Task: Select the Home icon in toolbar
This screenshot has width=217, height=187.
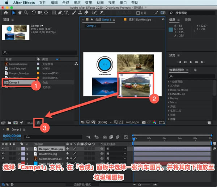Action: (6, 13)
